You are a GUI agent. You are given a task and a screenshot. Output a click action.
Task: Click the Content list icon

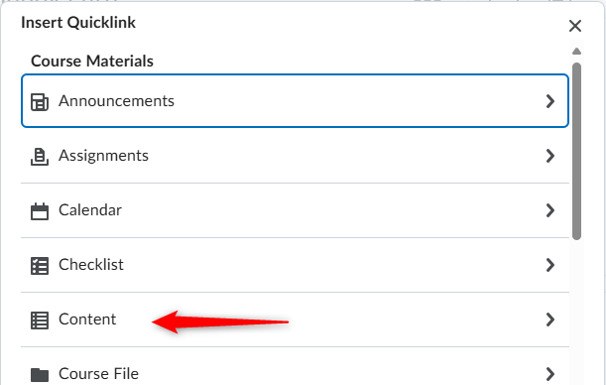pyautogui.click(x=40, y=321)
